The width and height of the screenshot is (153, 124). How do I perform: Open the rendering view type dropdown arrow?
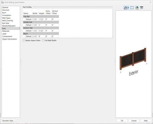click(128, 8)
